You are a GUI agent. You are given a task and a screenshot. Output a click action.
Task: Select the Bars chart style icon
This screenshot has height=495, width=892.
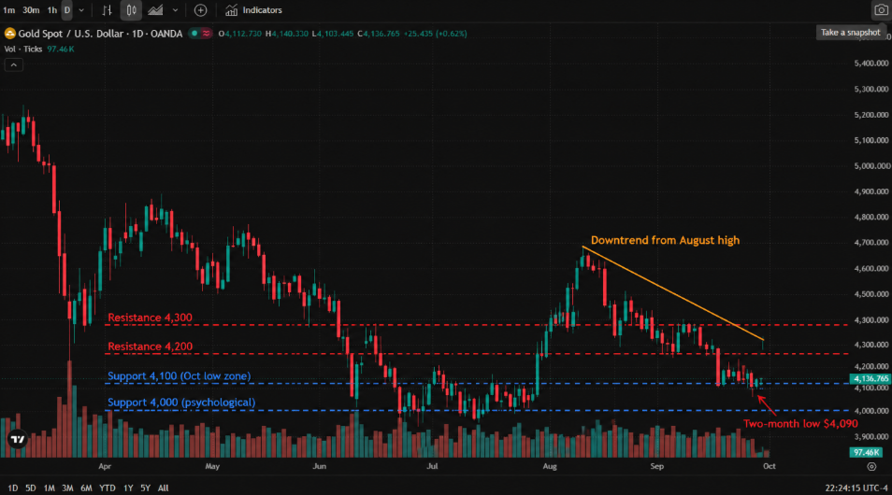coord(107,10)
